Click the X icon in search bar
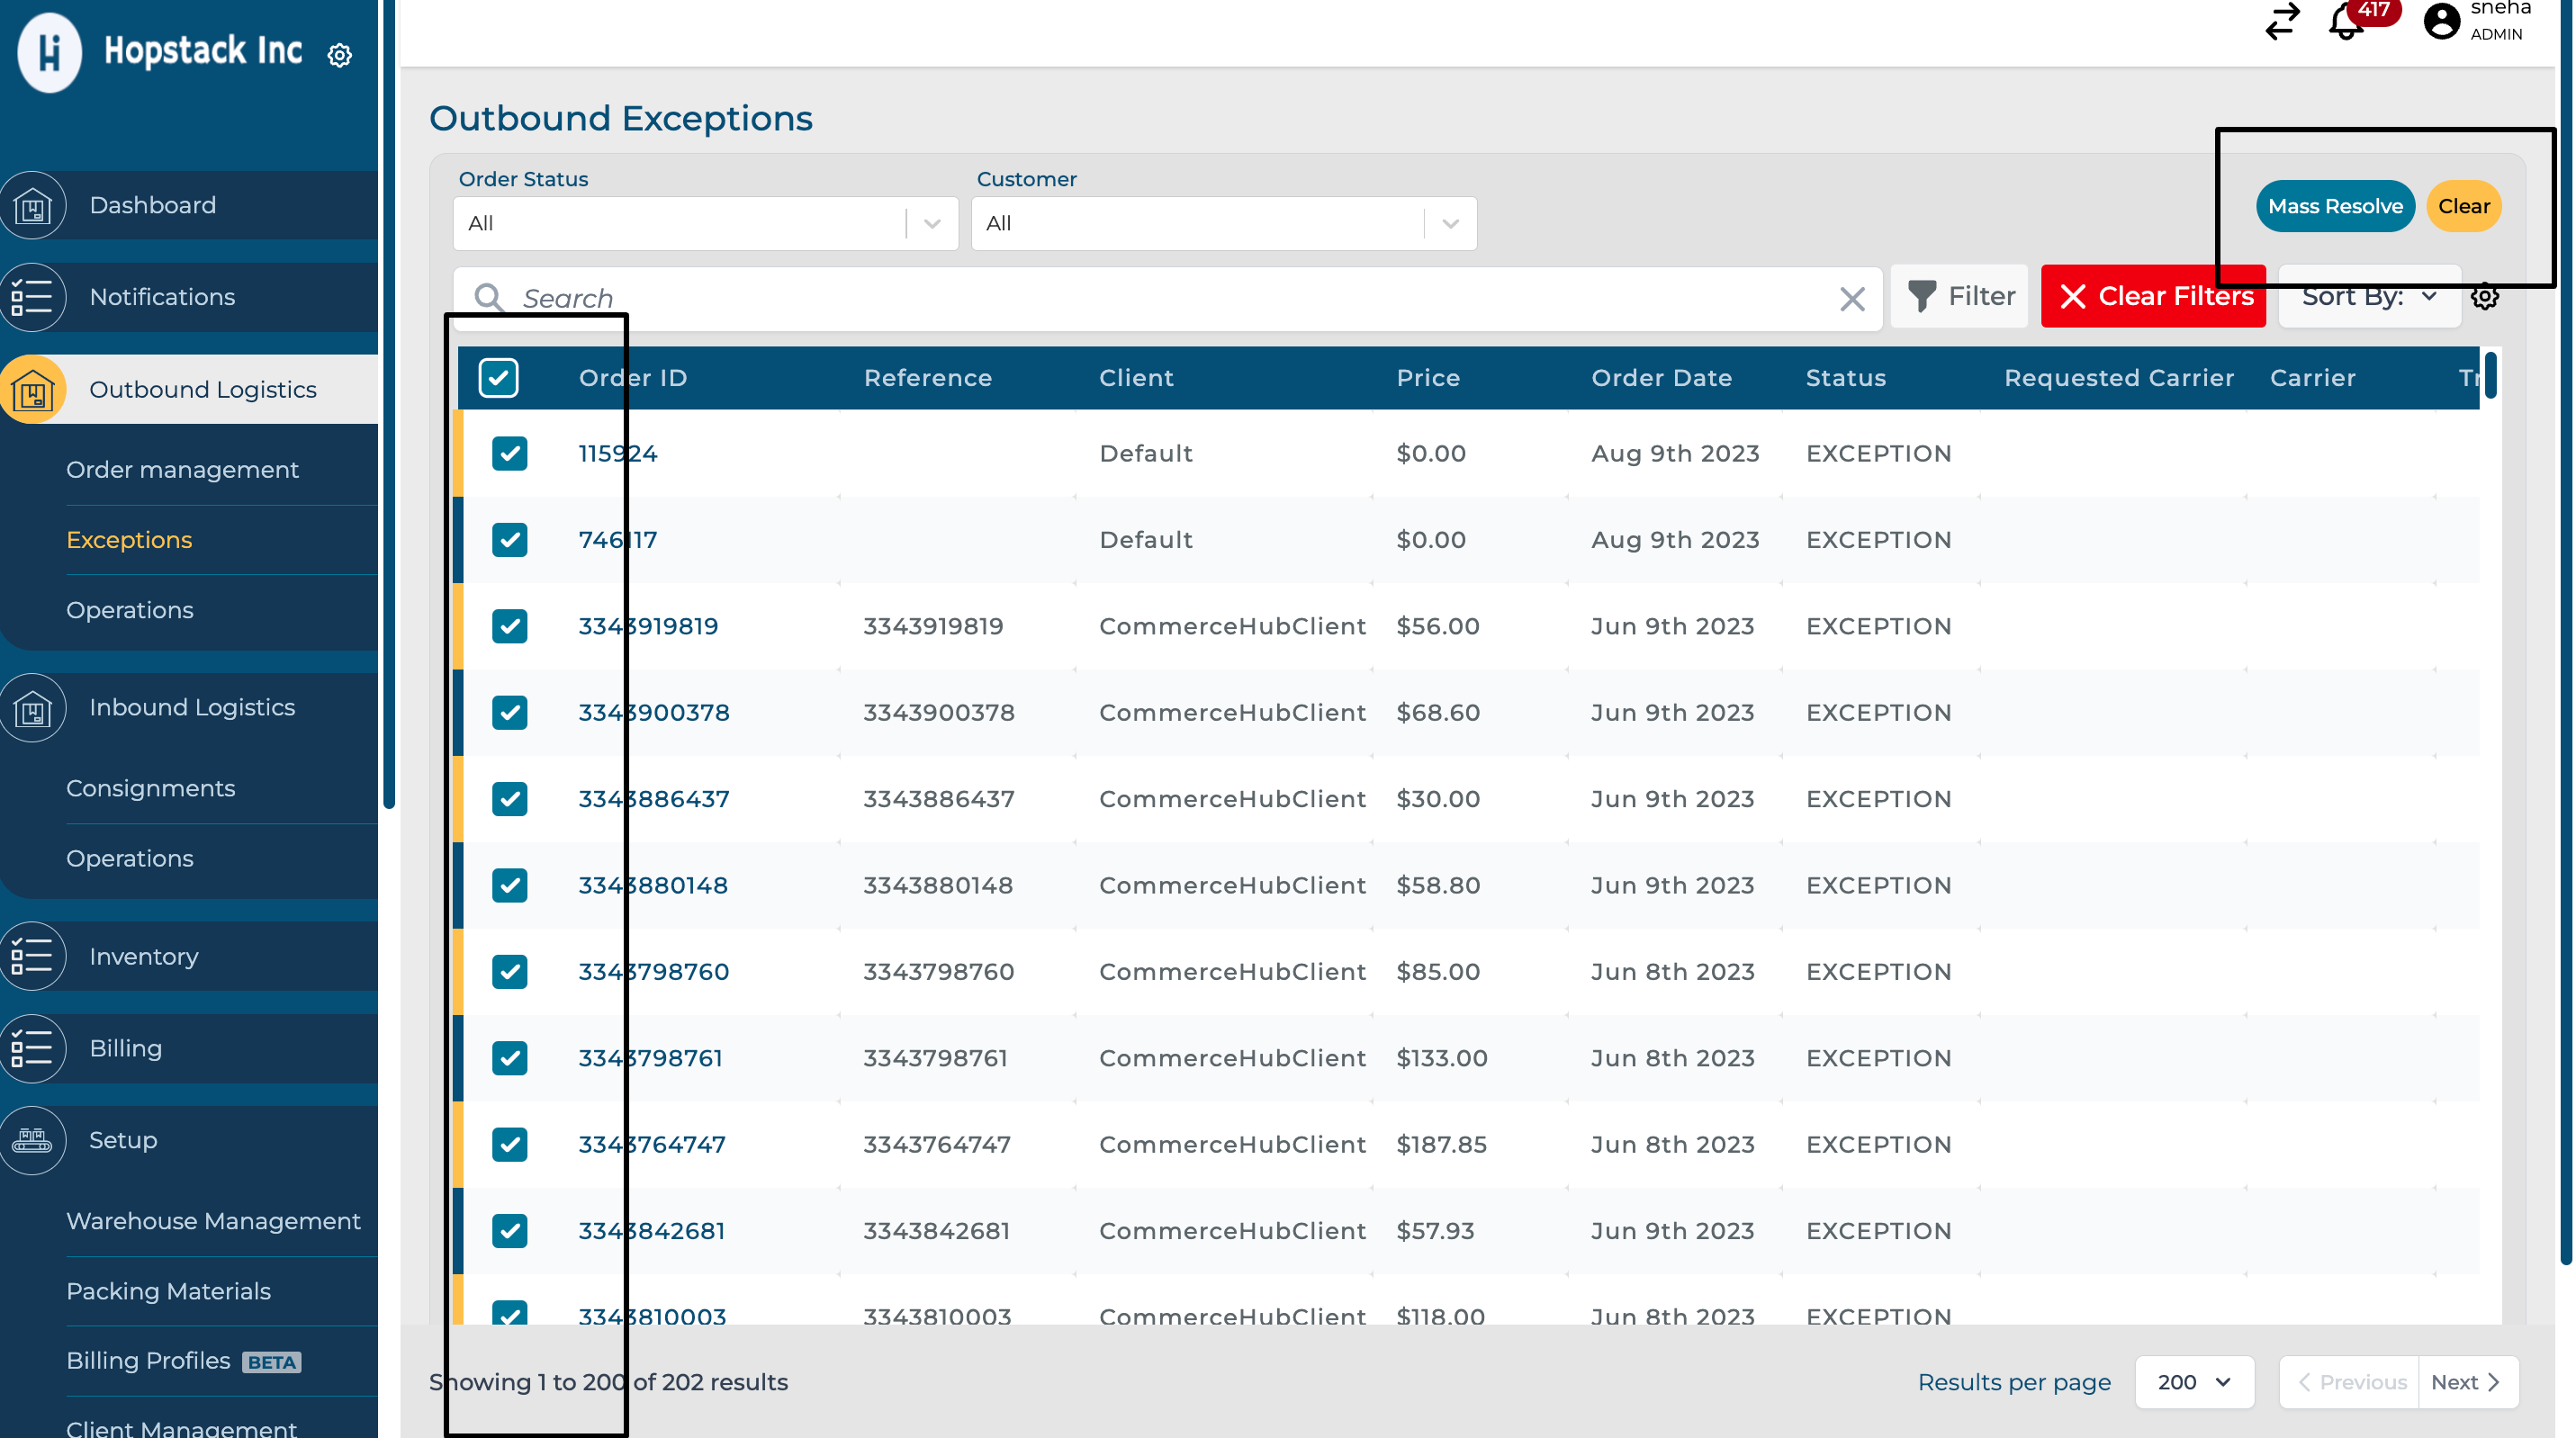This screenshot has height=1438, width=2576. pos(1852,298)
